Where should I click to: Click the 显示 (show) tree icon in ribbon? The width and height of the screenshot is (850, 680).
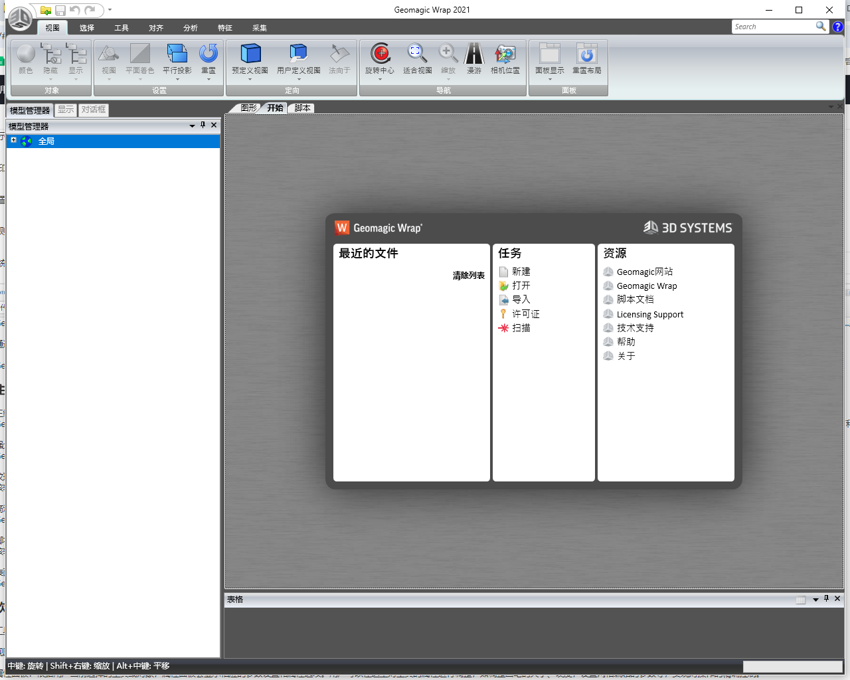[x=76, y=54]
